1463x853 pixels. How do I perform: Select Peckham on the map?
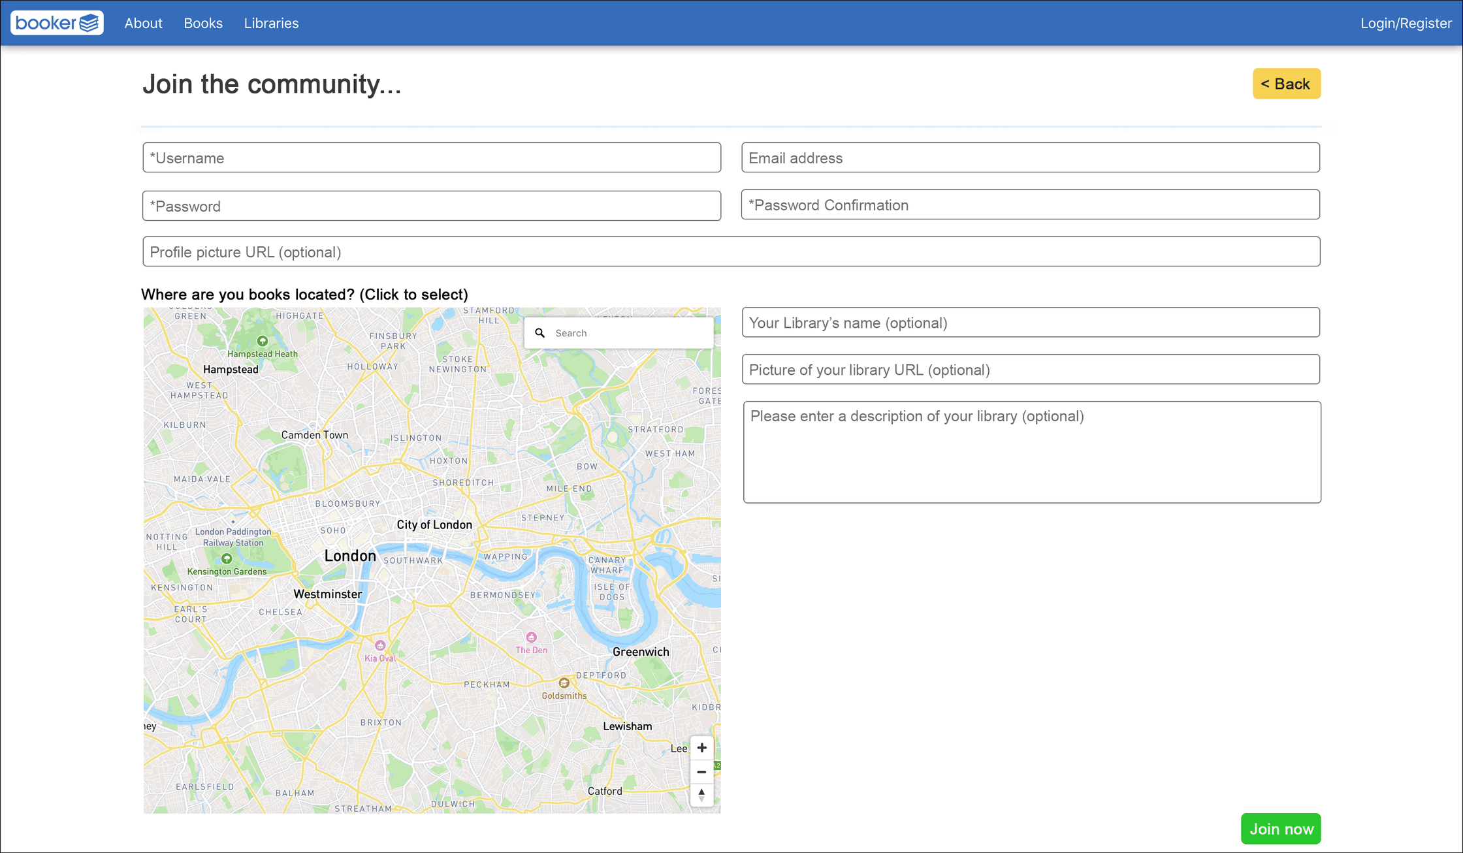click(487, 684)
